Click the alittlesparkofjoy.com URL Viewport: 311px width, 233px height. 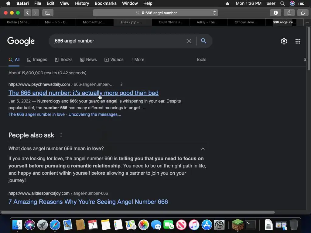(x=58, y=193)
